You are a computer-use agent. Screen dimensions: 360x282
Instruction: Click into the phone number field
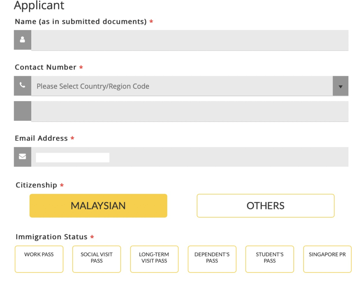(x=190, y=111)
